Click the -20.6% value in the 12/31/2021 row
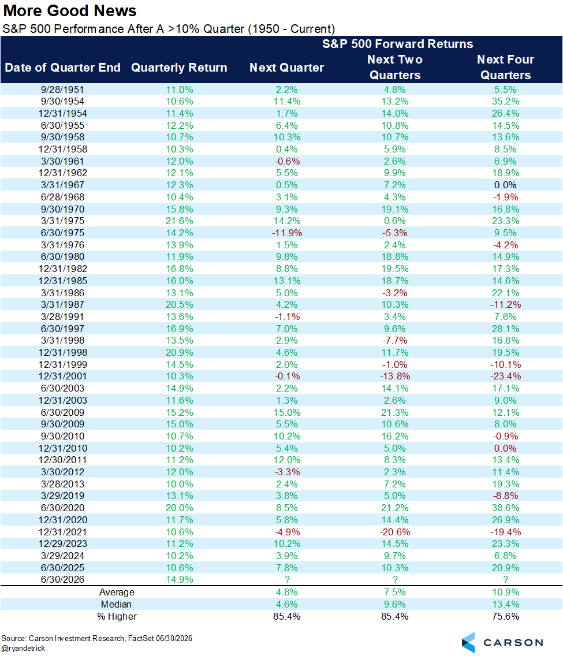This screenshot has width=563, height=663. 395,532
